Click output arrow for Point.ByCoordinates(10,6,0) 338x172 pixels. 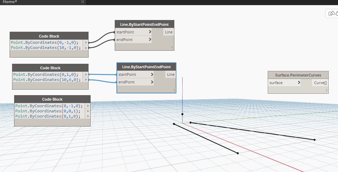point(86,80)
